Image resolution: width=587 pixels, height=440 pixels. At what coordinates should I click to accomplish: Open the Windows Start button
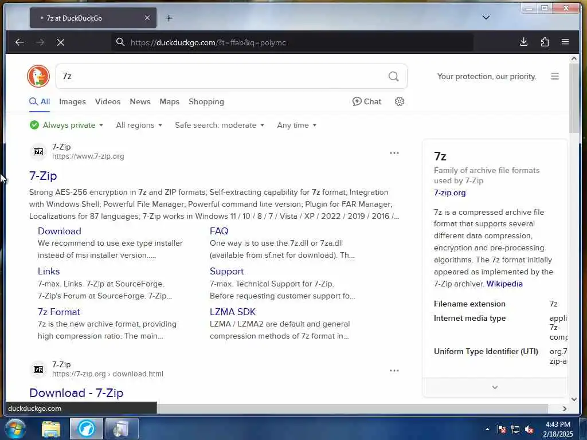coord(15,429)
